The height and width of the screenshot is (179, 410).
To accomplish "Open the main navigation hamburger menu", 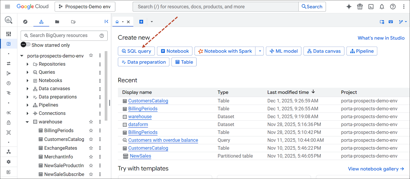I will click(x=7, y=7).
